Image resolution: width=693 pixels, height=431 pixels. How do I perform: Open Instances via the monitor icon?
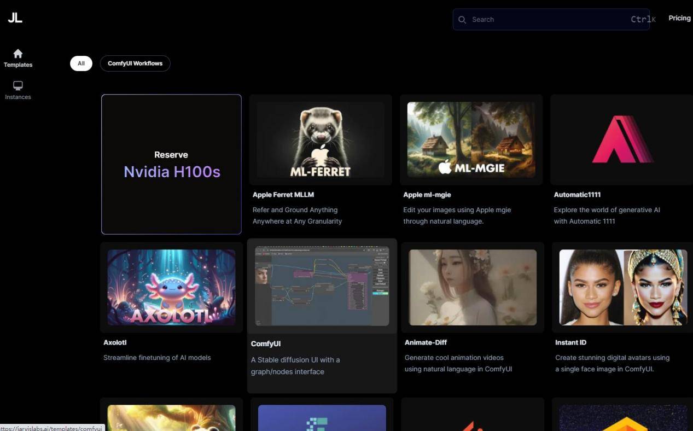[x=18, y=86]
